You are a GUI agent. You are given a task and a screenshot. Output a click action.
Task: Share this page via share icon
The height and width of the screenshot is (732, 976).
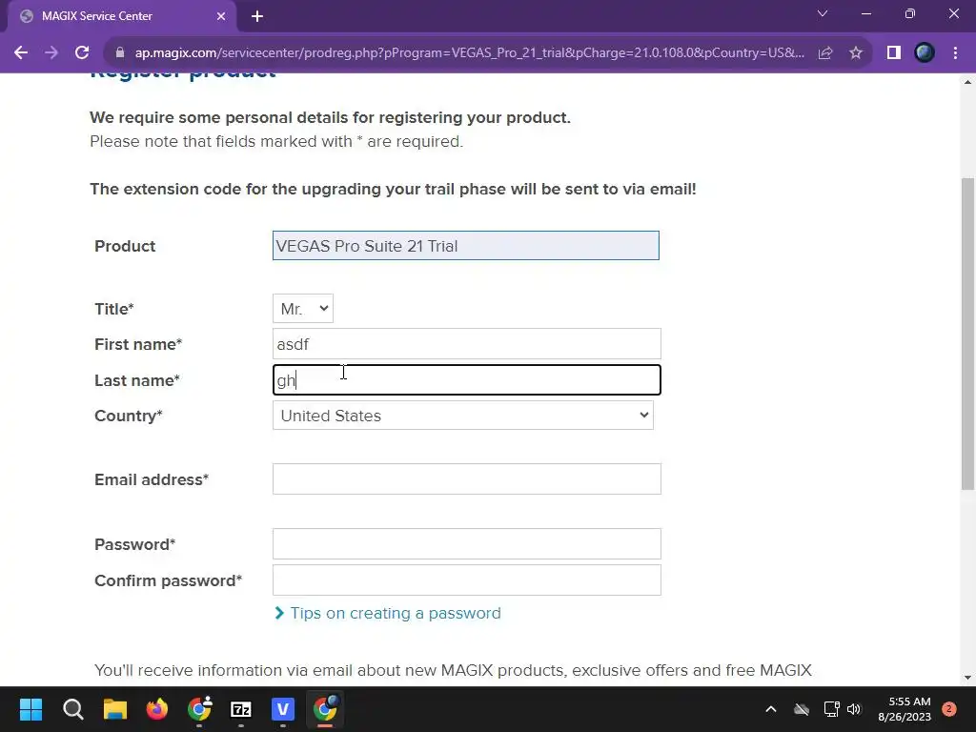click(825, 53)
